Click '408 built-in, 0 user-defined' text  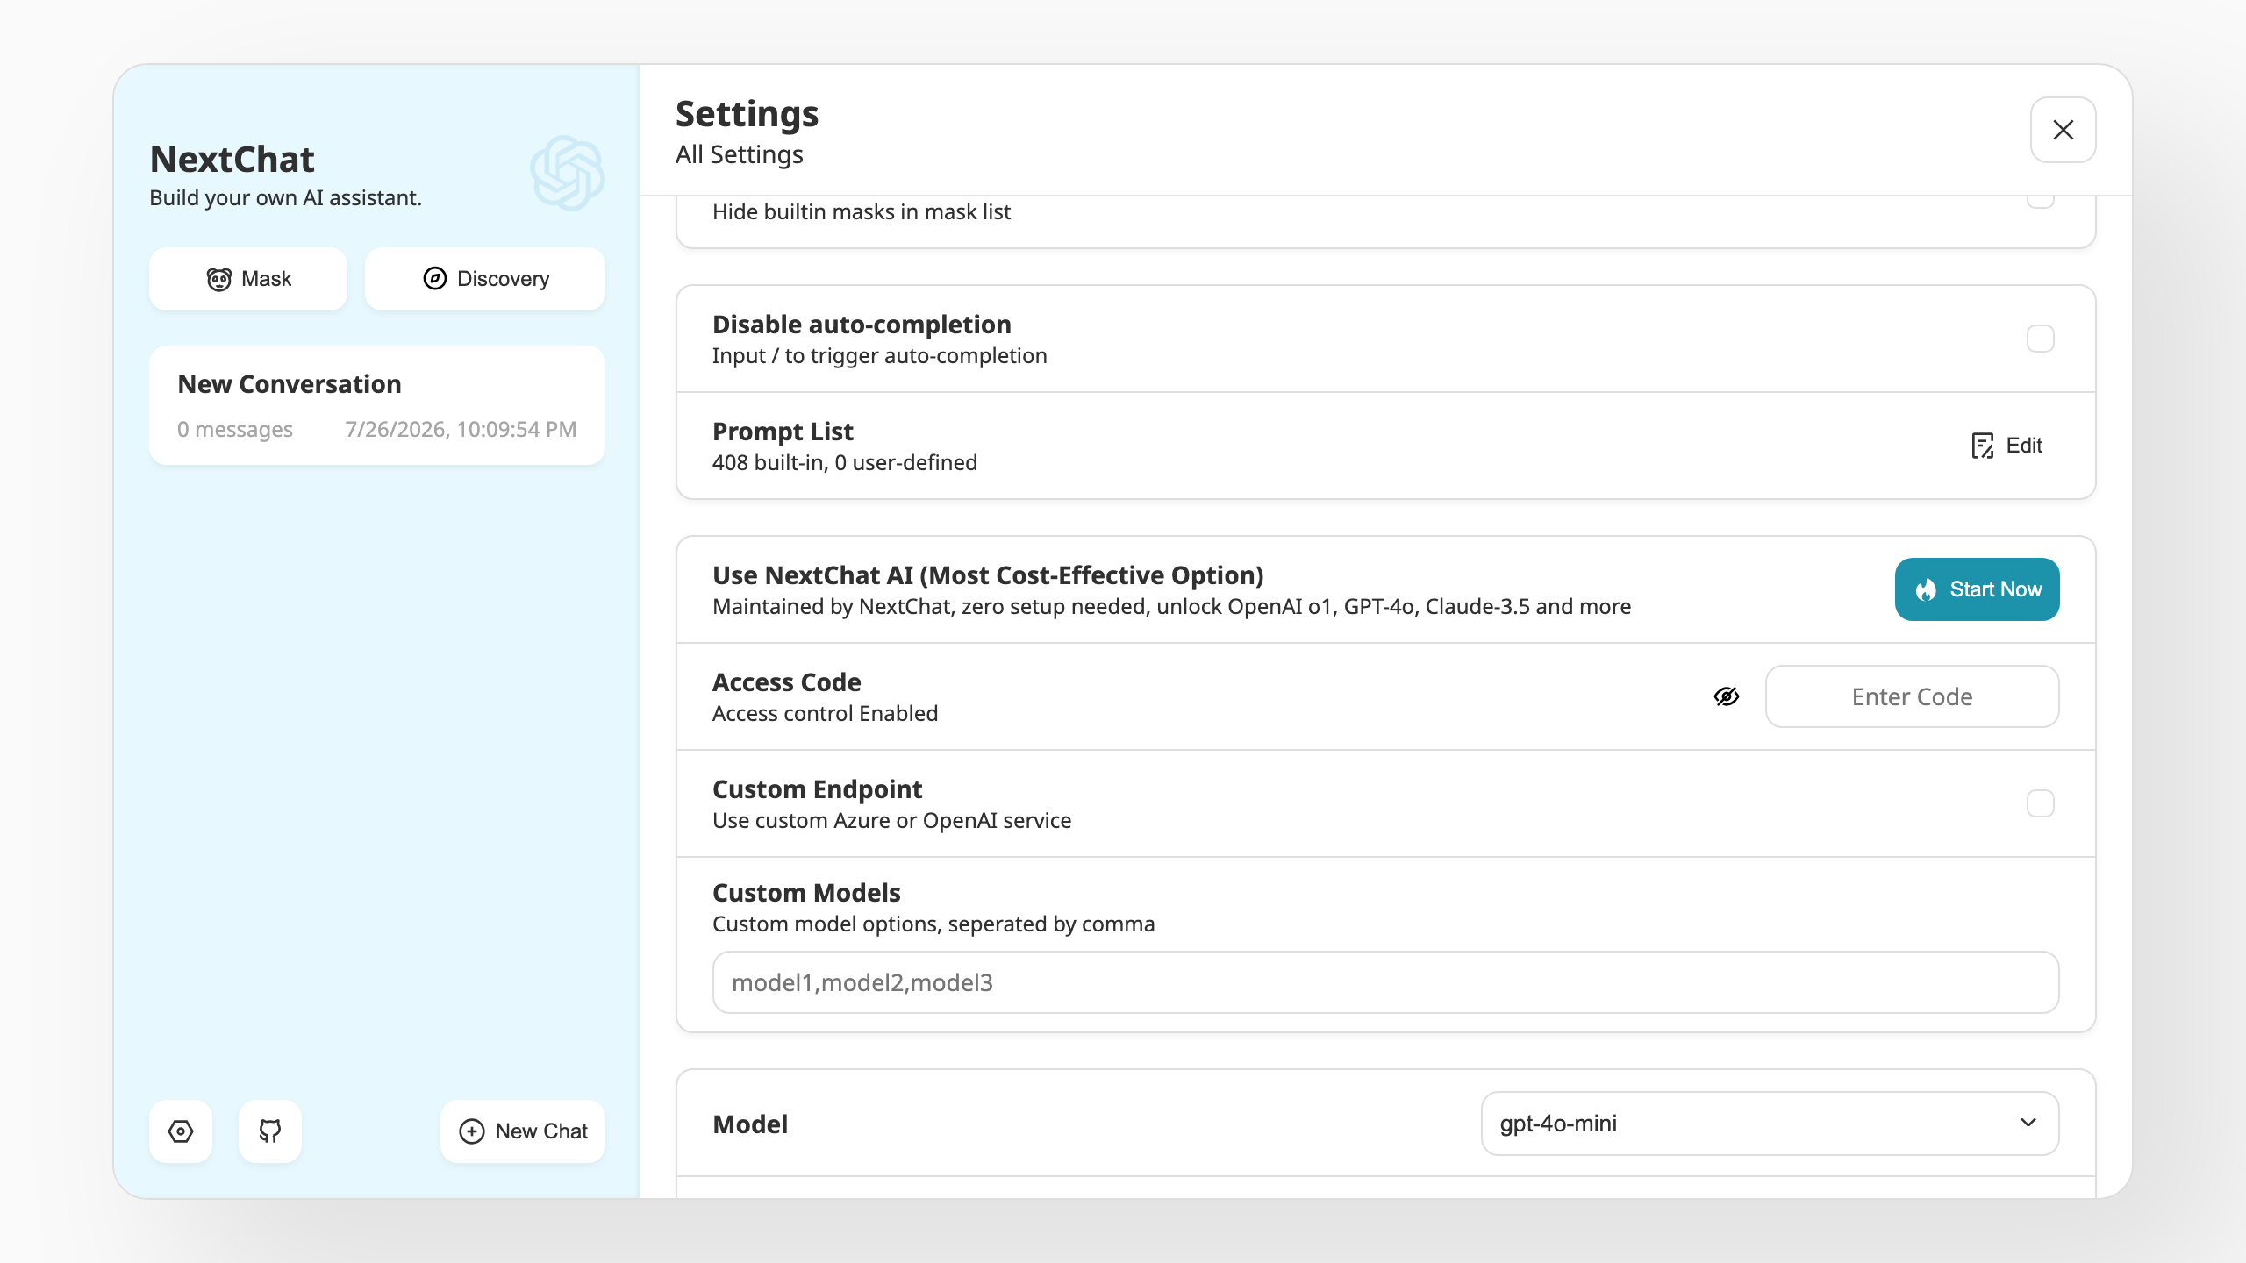[x=845, y=462]
